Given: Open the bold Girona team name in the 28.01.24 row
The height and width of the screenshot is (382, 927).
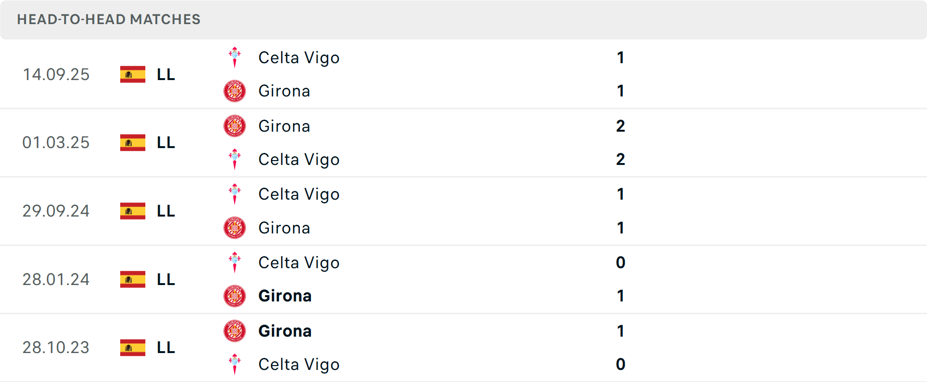Looking at the screenshot, I should [285, 296].
